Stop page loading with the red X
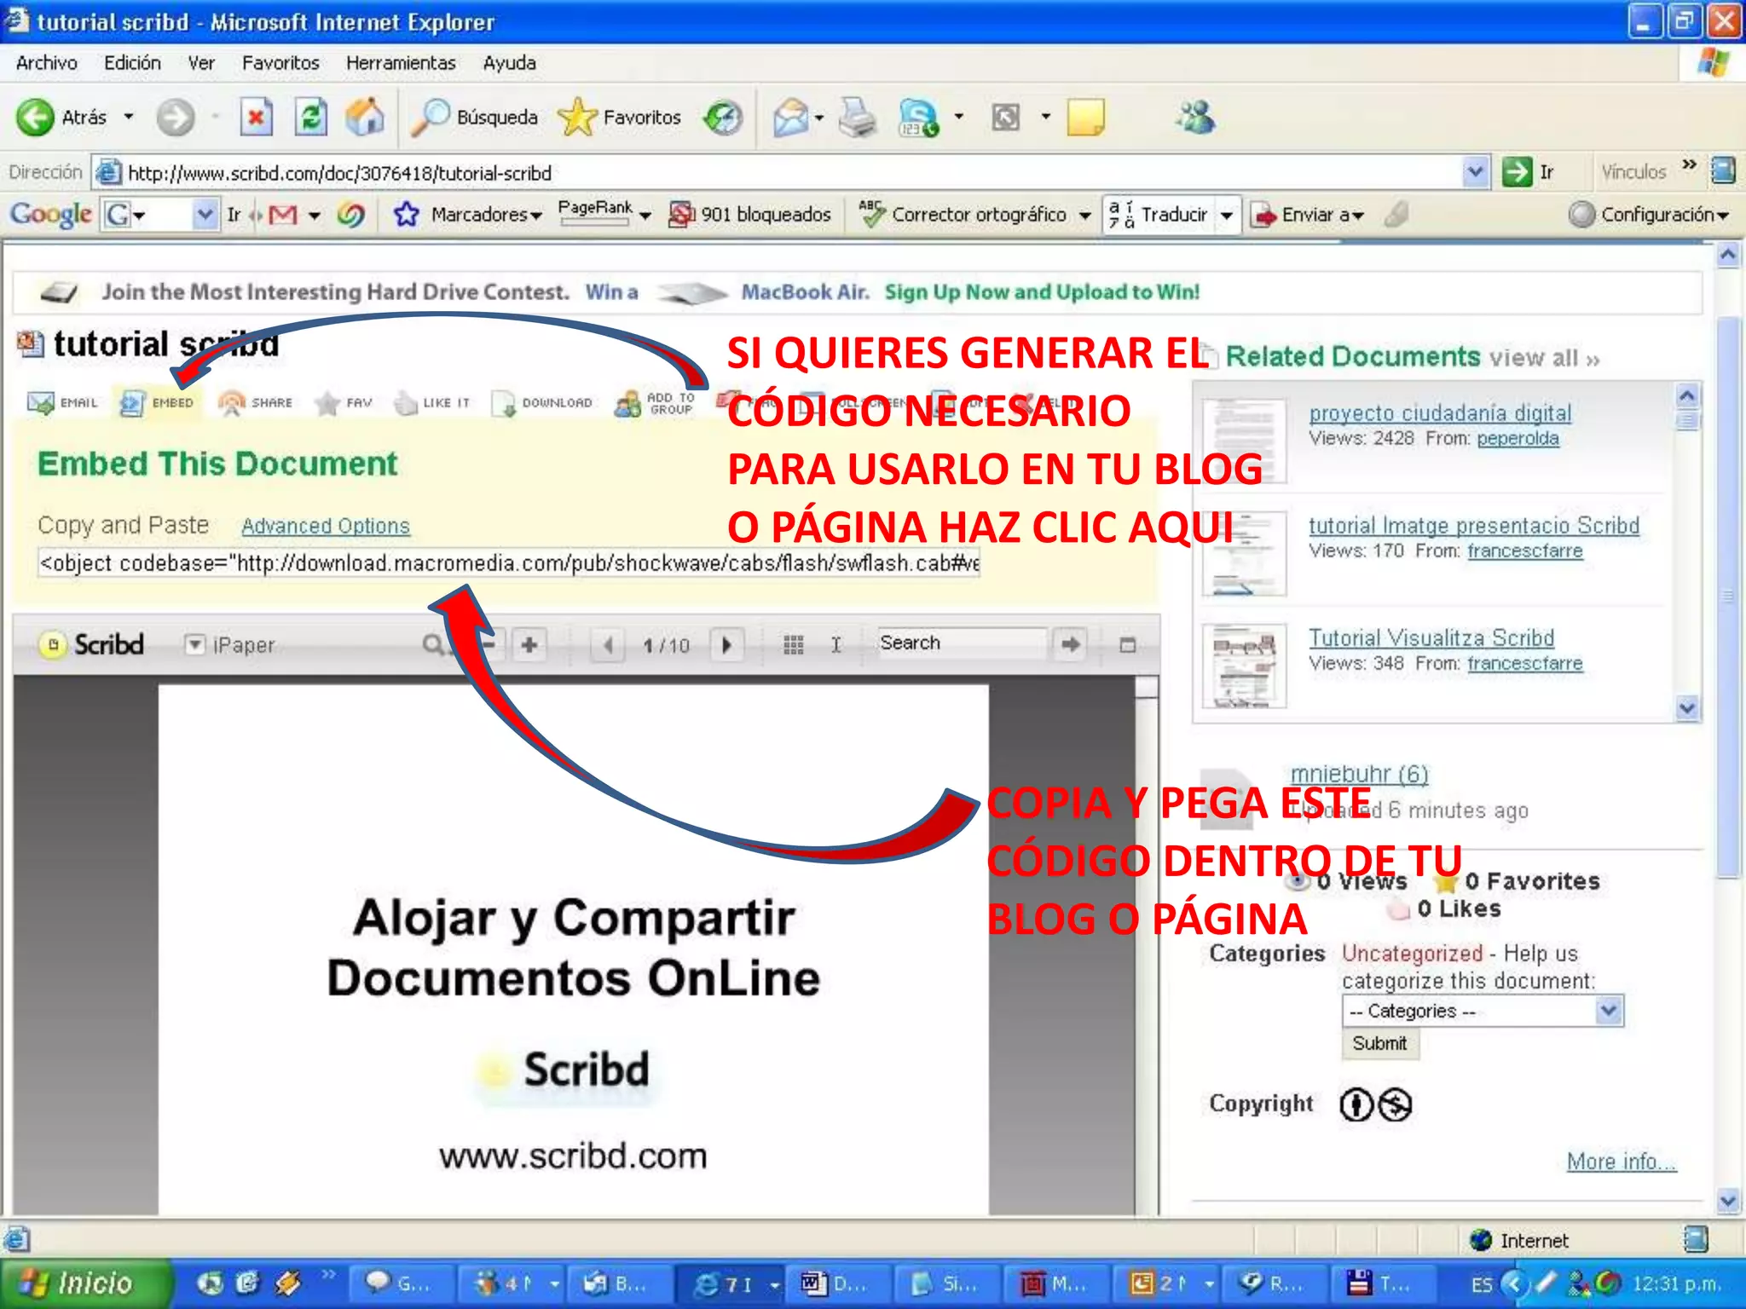The width and height of the screenshot is (1746, 1309). (x=256, y=117)
